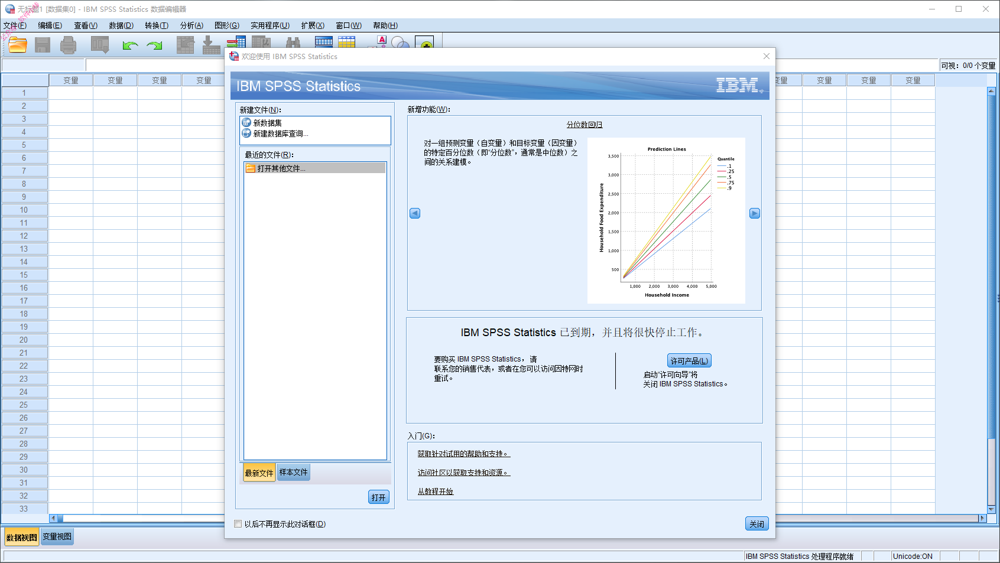This screenshot has width=1000, height=563.
Task: Click folder icon next to Open another file
Action: click(x=251, y=168)
